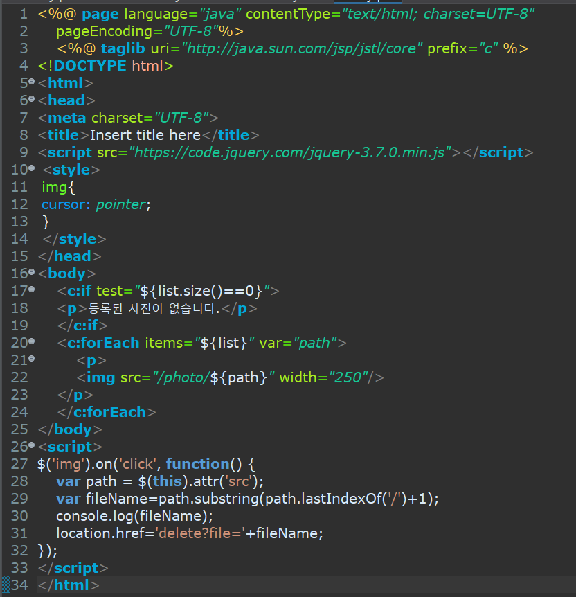Click the contentType attribute on line 1

click(x=390, y=14)
